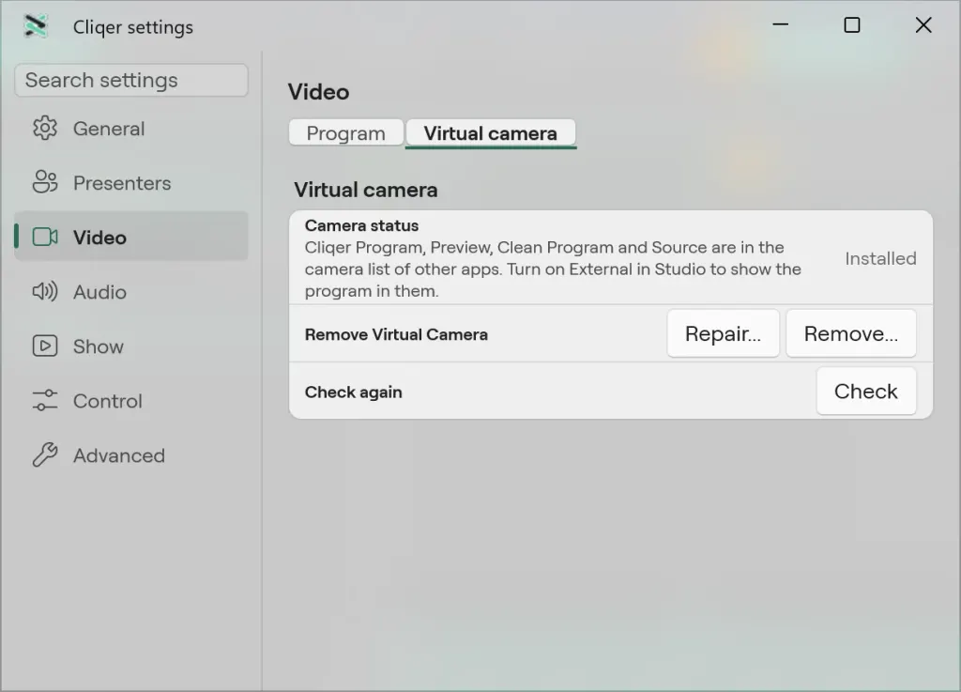Select the Show settings category
The height and width of the screenshot is (692, 961).
click(x=131, y=346)
